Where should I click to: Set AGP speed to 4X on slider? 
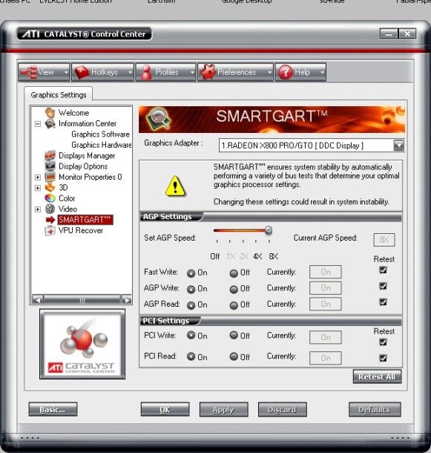pyautogui.click(x=257, y=256)
